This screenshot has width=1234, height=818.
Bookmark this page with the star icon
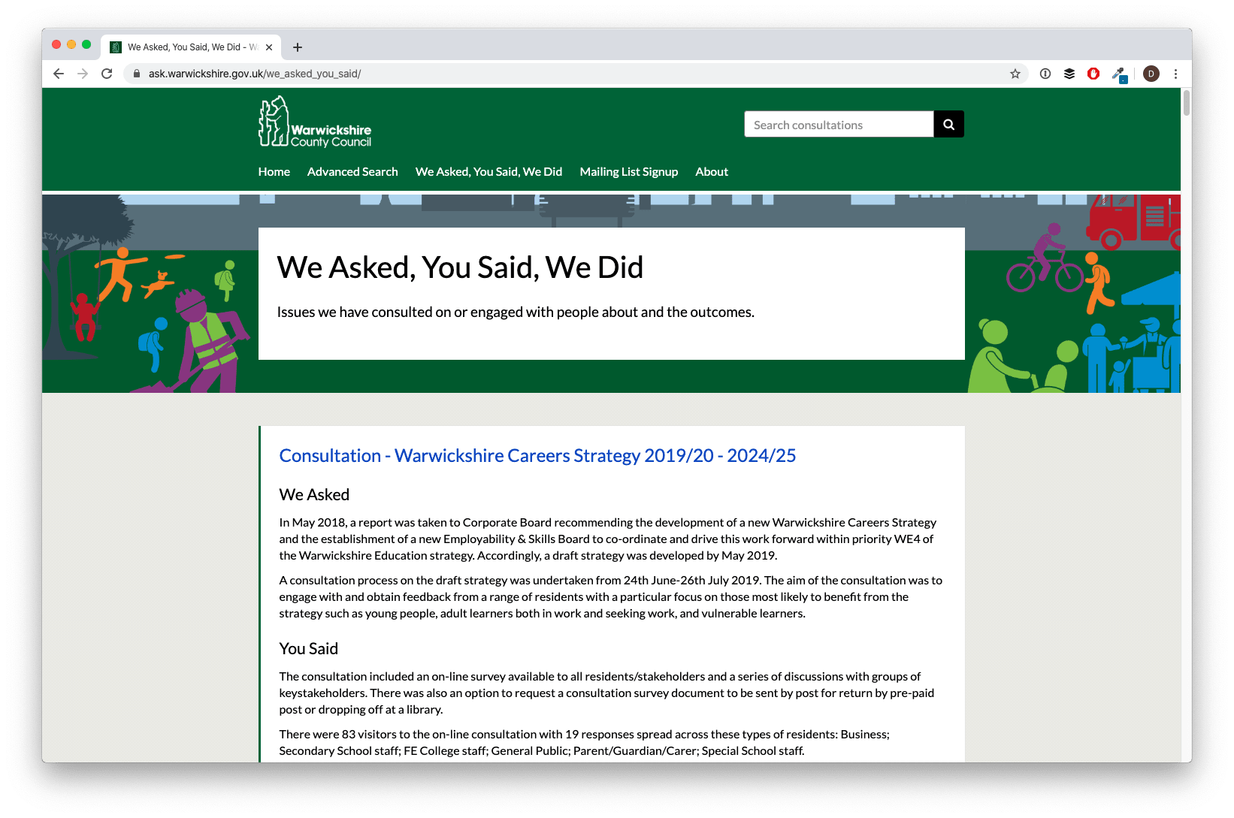point(1015,74)
